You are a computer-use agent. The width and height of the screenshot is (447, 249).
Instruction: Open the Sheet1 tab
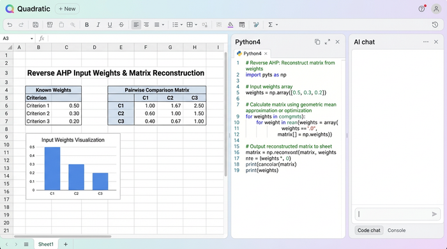(x=45, y=244)
